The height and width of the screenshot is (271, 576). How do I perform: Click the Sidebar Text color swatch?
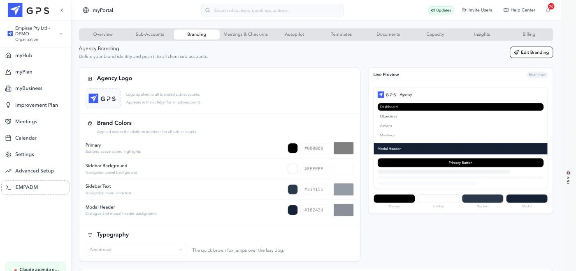tap(293, 189)
